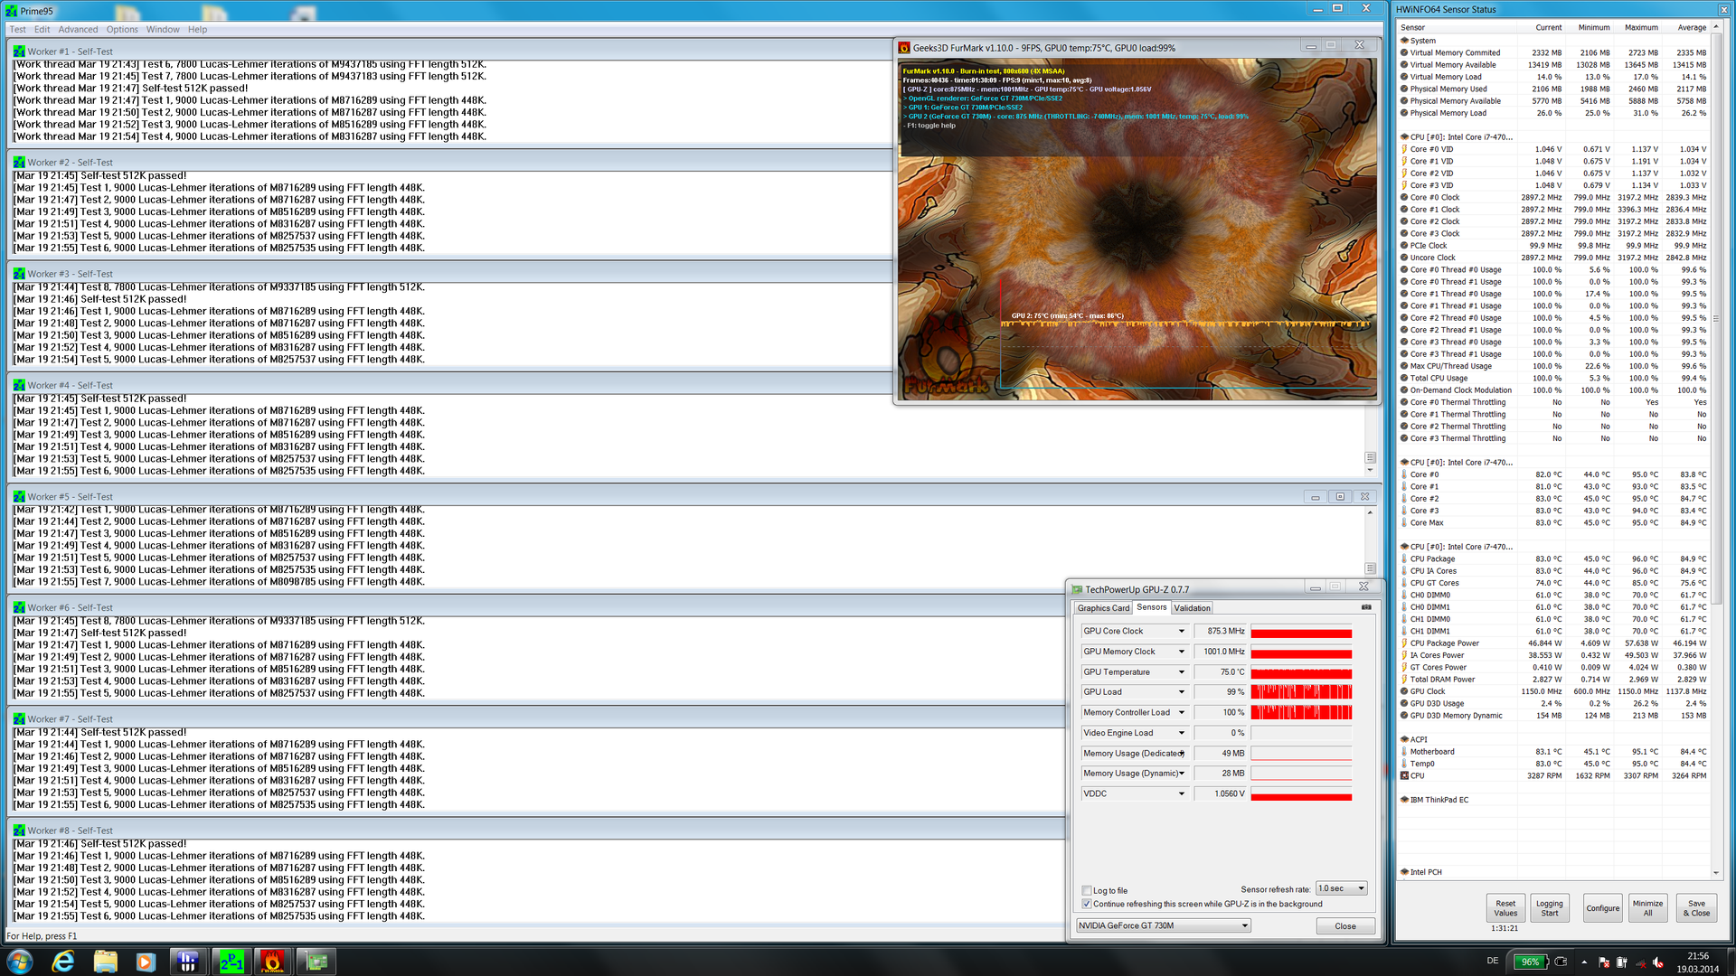Enable the Log to file checkbox
1736x976 pixels.
1087,890
